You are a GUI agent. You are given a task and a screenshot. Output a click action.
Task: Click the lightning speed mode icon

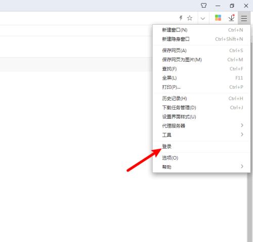181,18
